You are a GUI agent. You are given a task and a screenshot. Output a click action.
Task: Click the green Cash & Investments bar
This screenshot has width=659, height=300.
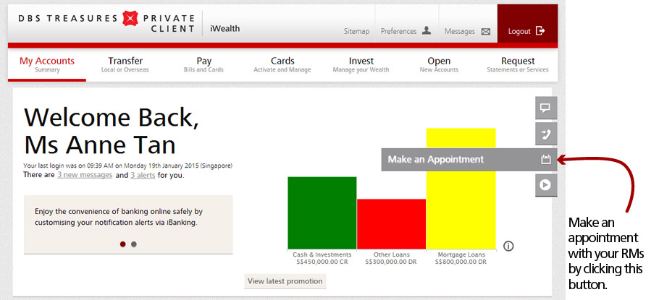[322, 213]
